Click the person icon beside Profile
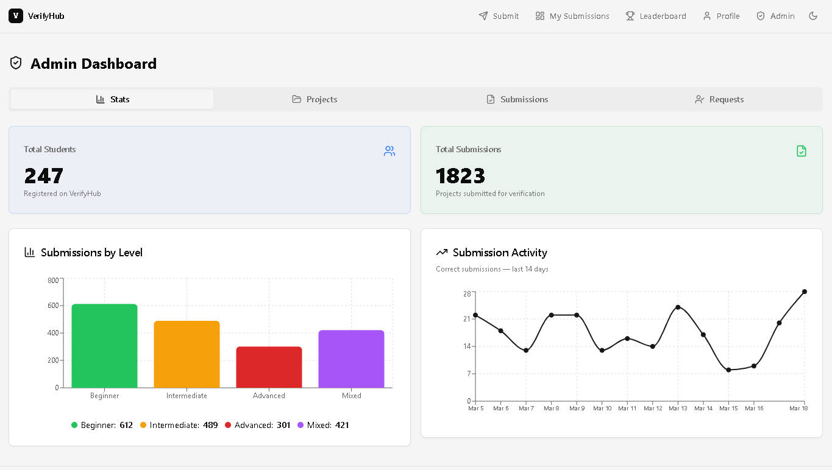The width and height of the screenshot is (832, 470). (x=707, y=16)
